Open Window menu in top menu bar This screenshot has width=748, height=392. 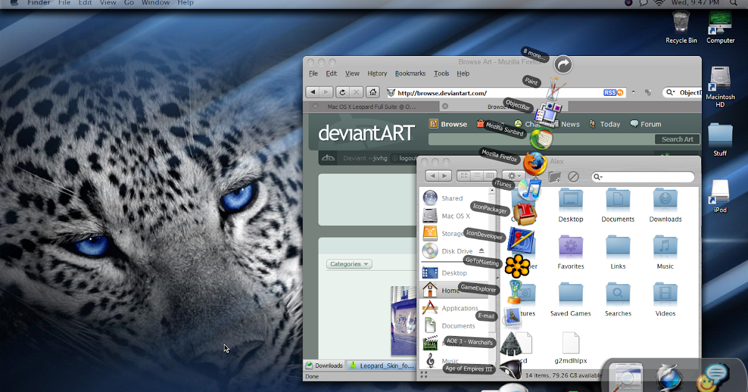tap(155, 3)
